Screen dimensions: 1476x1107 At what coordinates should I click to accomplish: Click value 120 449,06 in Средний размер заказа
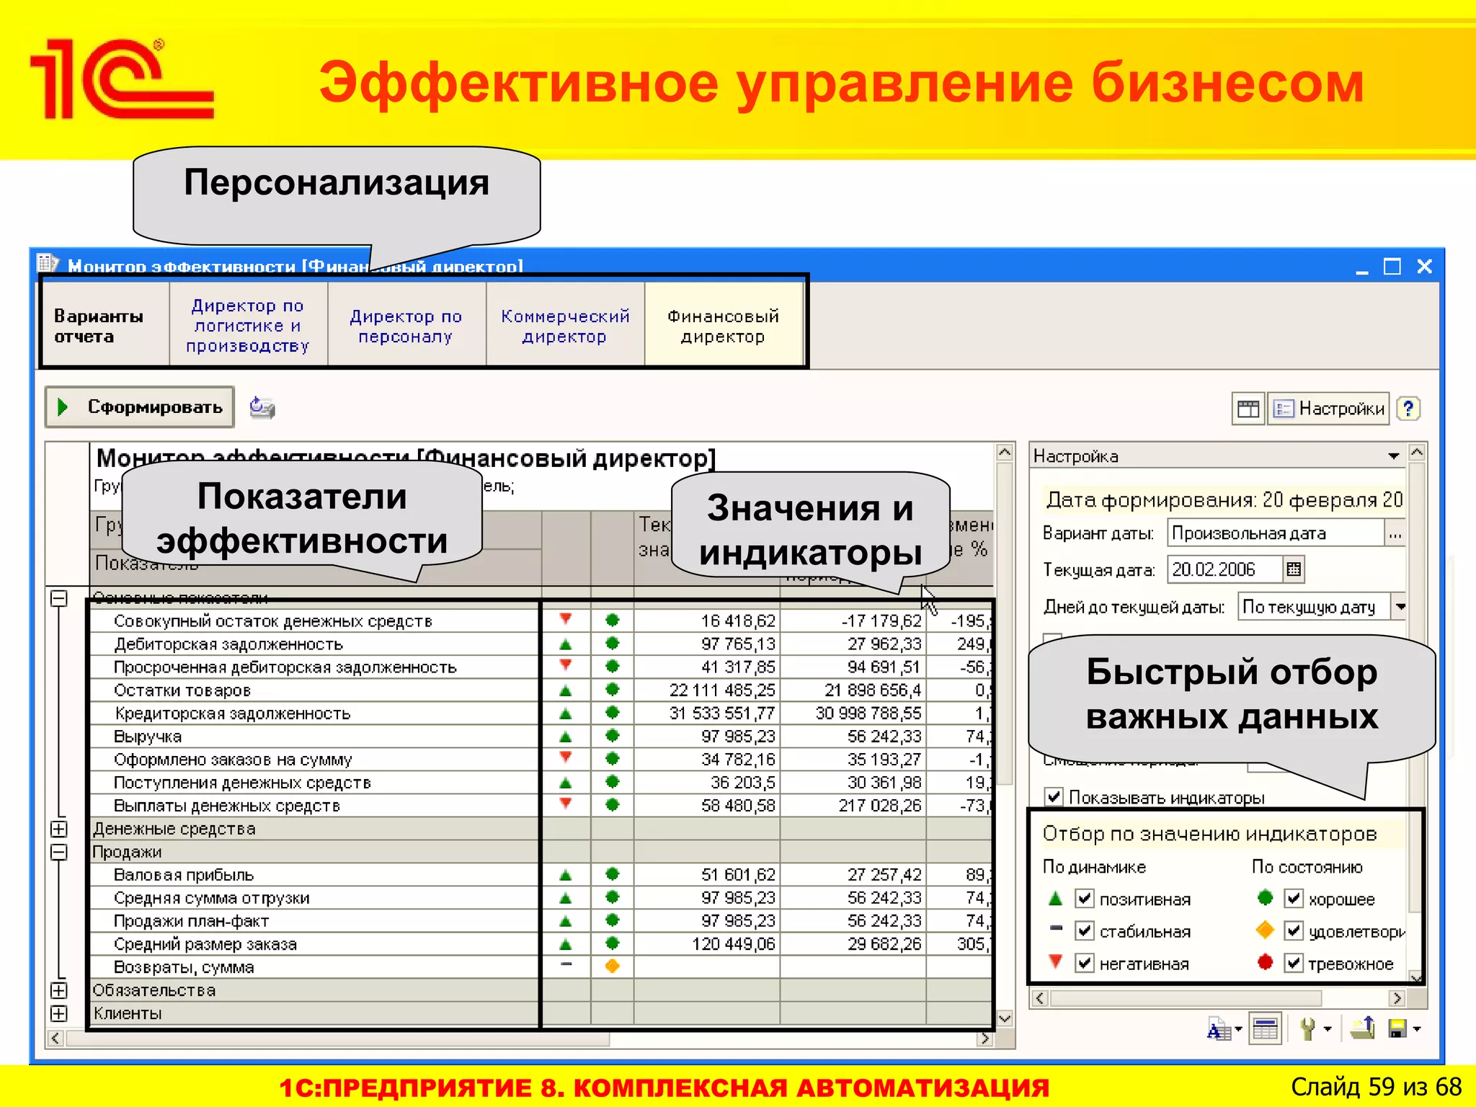point(734,944)
